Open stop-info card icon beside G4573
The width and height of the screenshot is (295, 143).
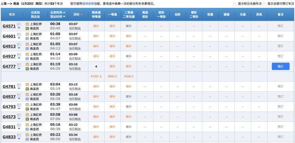(19, 115)
